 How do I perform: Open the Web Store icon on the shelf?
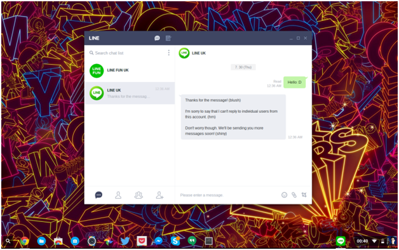click(x=58, y=241)
